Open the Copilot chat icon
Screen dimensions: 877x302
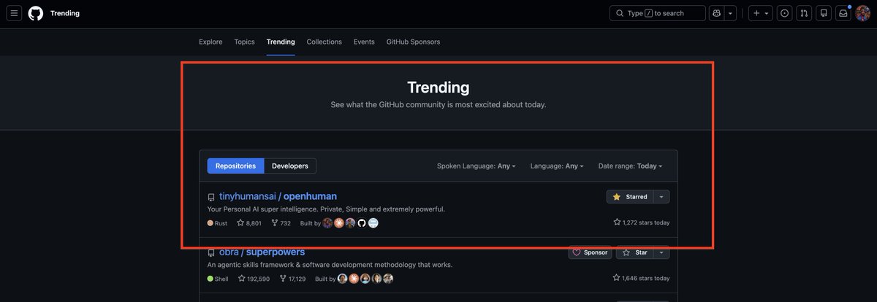716,13
